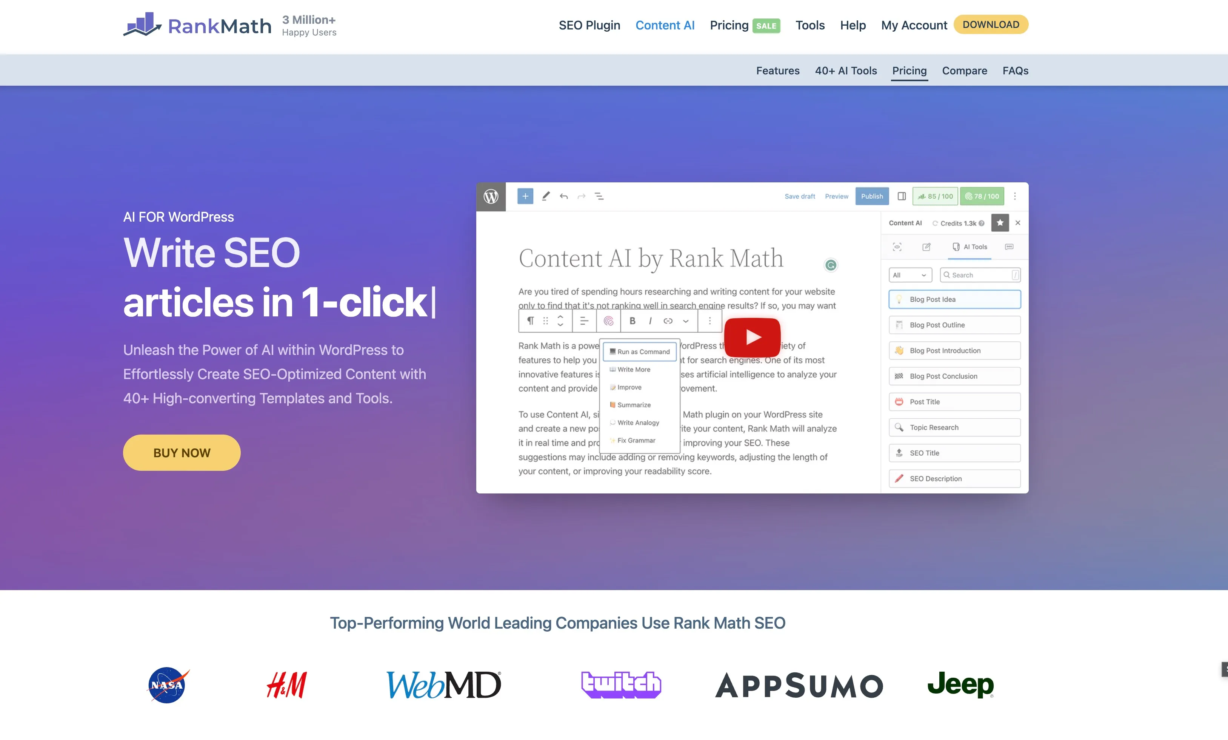
Task: Jump to the FAQs section link
Action: (x=1015, y=70)
